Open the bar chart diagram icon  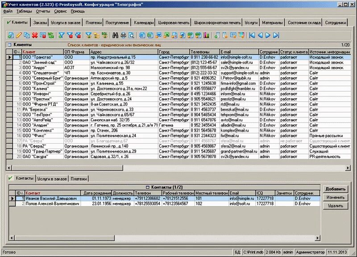(x=206, y=35)
